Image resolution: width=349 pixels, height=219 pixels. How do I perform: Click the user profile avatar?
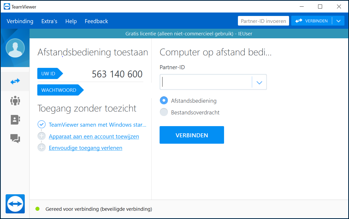point(15,48)
